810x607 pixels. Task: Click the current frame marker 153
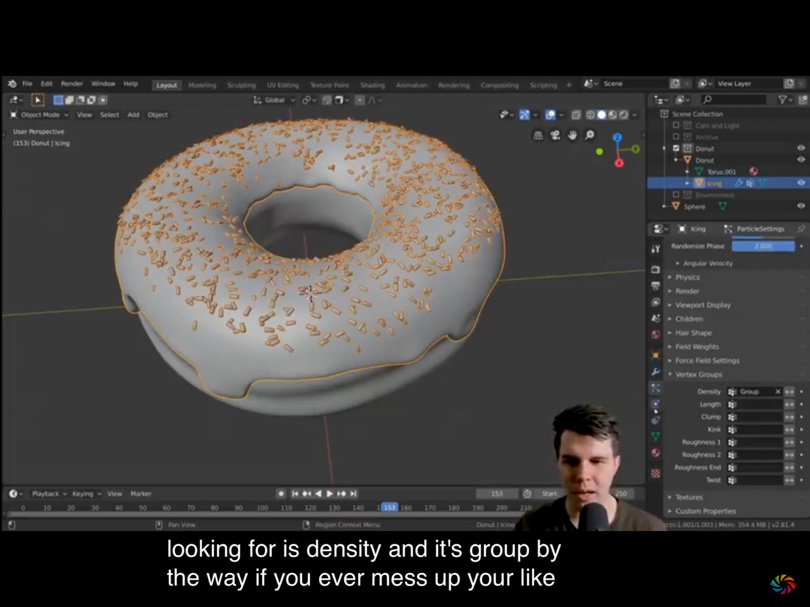pos(389,507)
